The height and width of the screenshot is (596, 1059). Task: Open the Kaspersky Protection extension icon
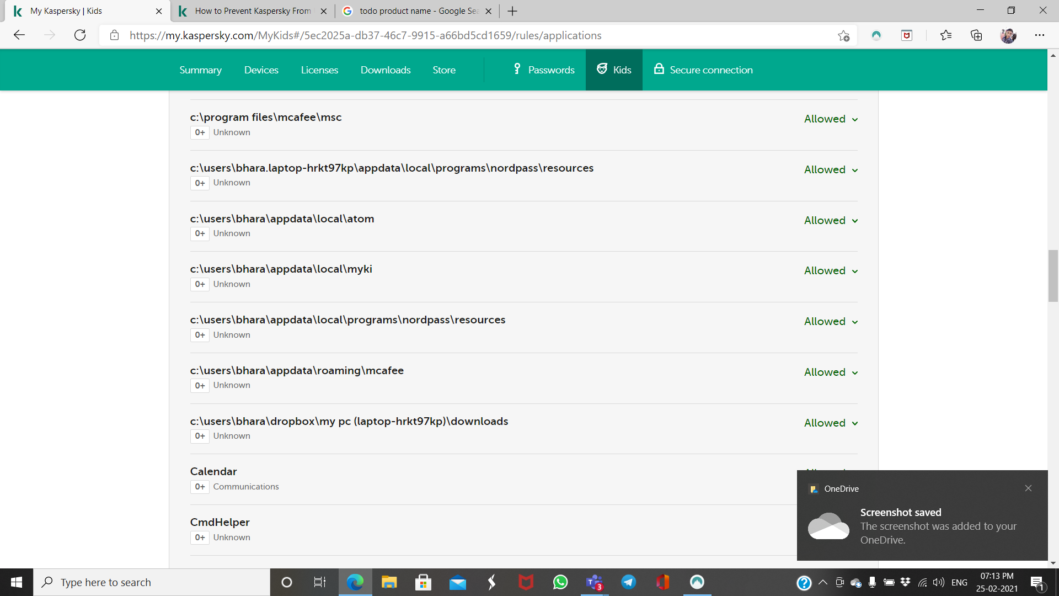[876, 35]
